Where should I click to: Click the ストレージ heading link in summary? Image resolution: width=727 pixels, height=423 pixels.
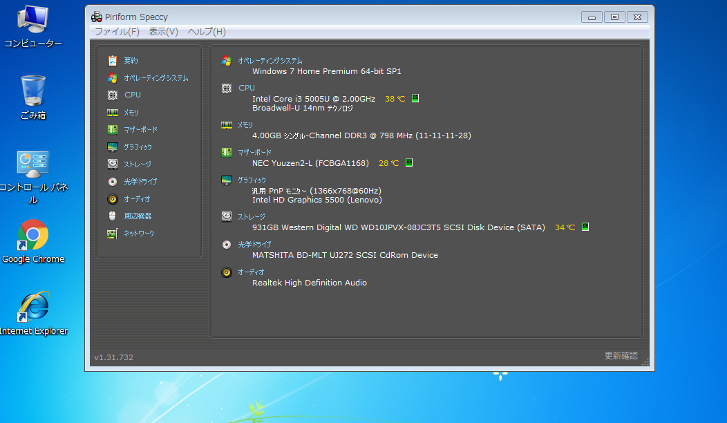[x=252, y=216]
